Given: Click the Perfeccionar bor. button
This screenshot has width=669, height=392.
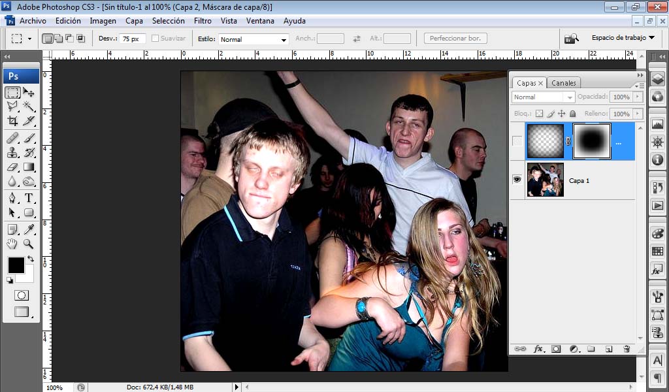Looking at the screenshot, I should coord(455,39).
